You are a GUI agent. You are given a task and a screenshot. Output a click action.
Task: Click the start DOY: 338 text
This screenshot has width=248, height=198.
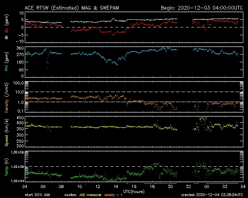[38, 195]
